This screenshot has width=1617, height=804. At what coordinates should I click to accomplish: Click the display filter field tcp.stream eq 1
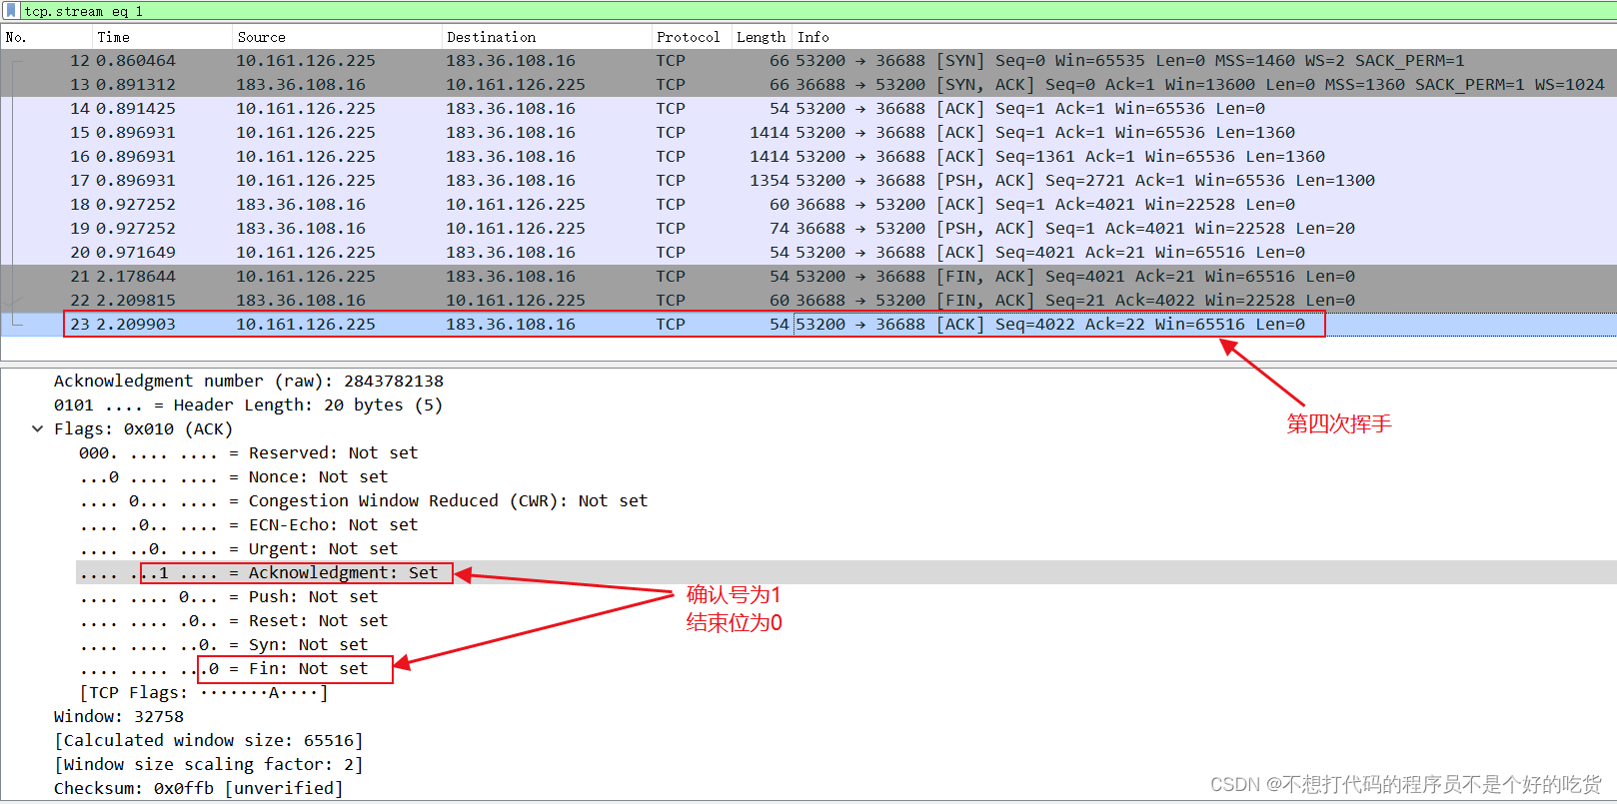pyautogui.click(x=817, y=11)
